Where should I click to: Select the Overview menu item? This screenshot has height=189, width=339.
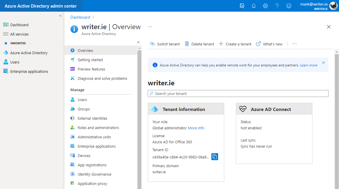click(101, 50)
